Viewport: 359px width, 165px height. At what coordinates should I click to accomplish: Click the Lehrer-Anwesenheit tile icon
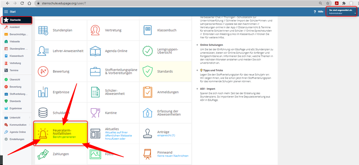[x=43, y=51]
